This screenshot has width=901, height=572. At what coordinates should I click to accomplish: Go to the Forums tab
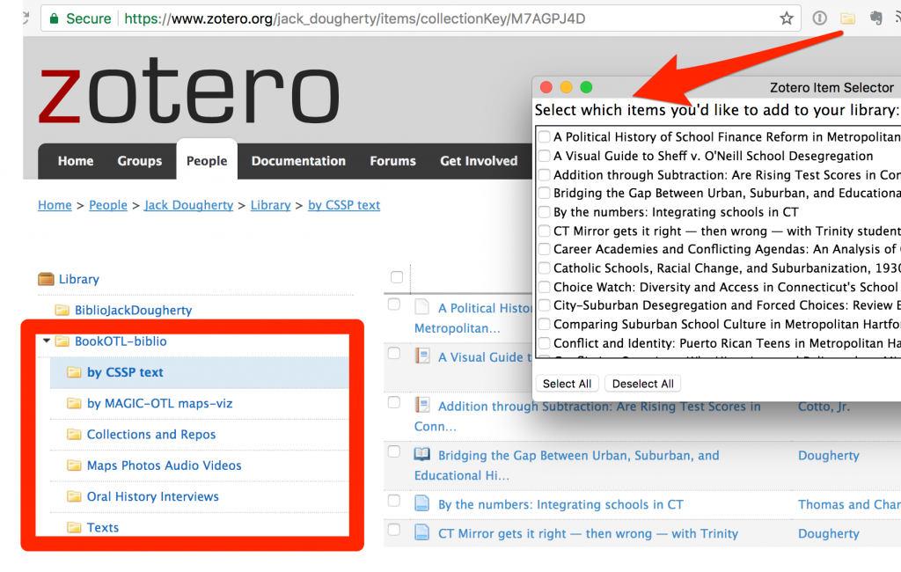pos(393,161)
